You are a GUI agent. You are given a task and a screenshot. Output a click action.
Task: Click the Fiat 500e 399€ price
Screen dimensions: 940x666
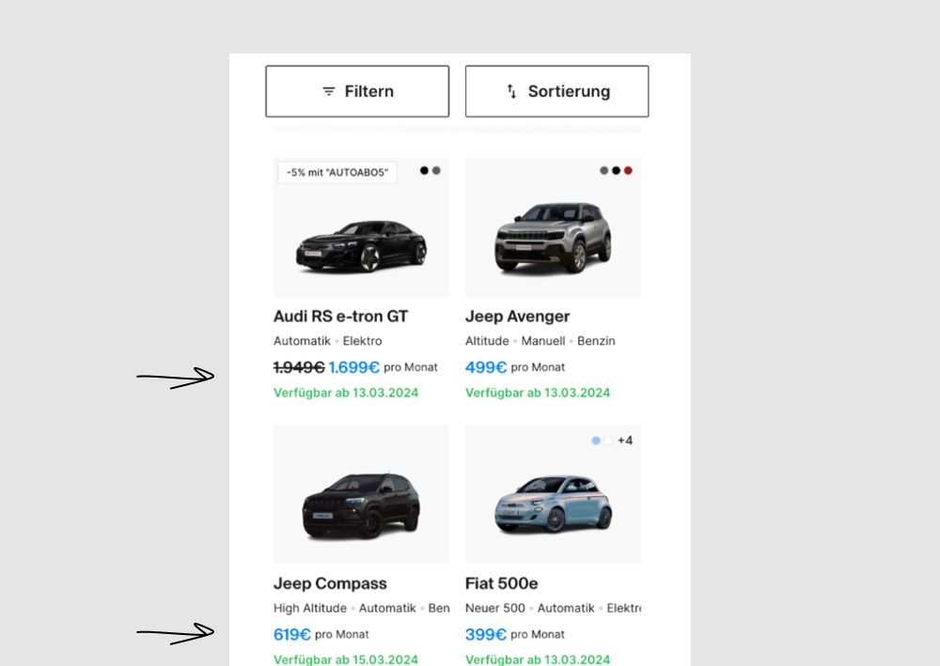tap(486, 634)
